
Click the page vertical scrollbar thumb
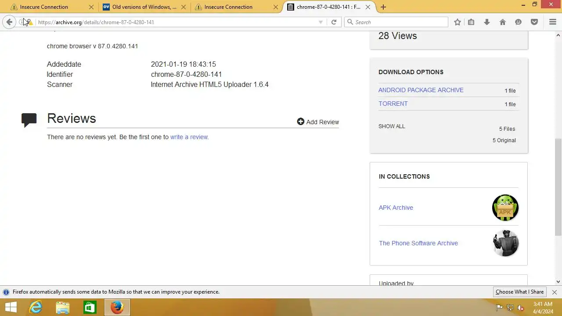pyautogui.click(x=558, y=187)
